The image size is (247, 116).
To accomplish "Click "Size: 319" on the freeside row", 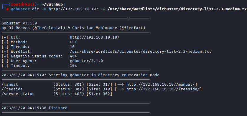I will 99,89.
